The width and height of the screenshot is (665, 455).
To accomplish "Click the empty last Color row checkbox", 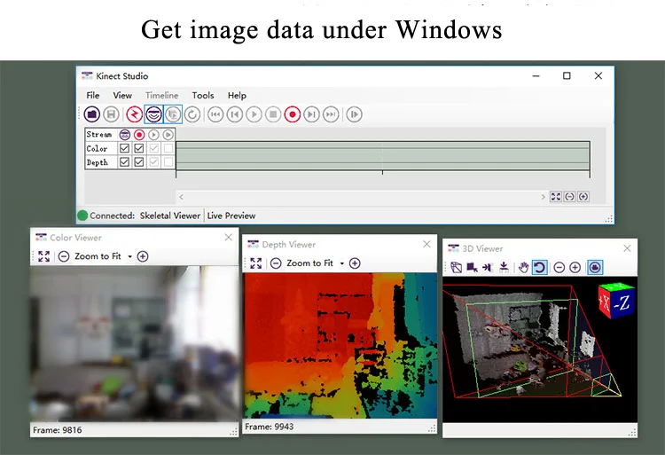I will 168,148.
